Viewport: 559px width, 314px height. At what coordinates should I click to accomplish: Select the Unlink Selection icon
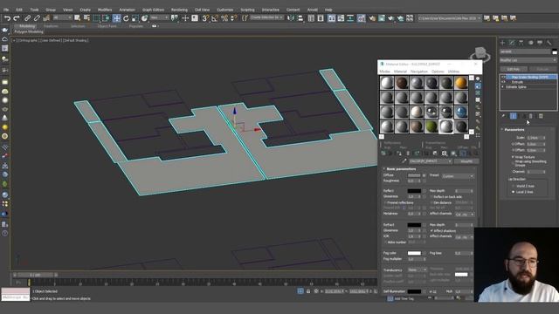(37, 18)
